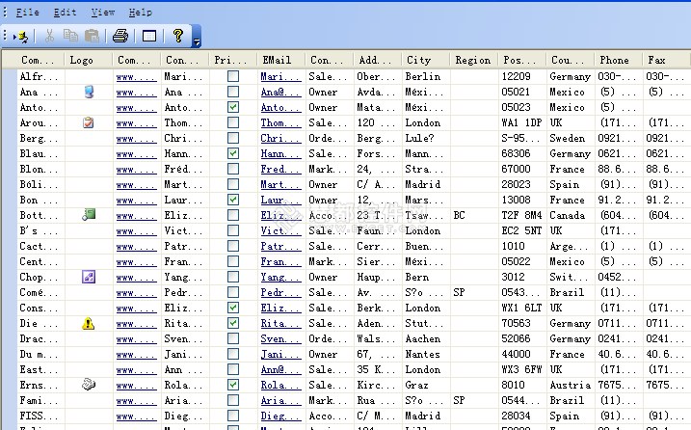The image size is (691, 430).
Task: Click the yellow question mark Help icon
Action: [x=178, y=36]
